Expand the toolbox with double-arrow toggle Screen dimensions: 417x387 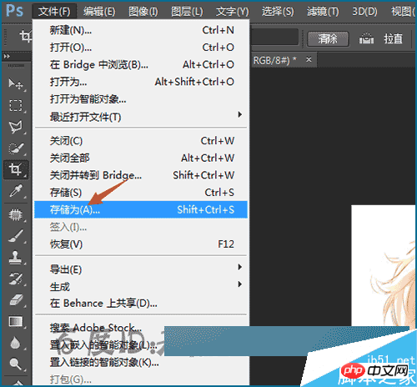tap(7, 57)
